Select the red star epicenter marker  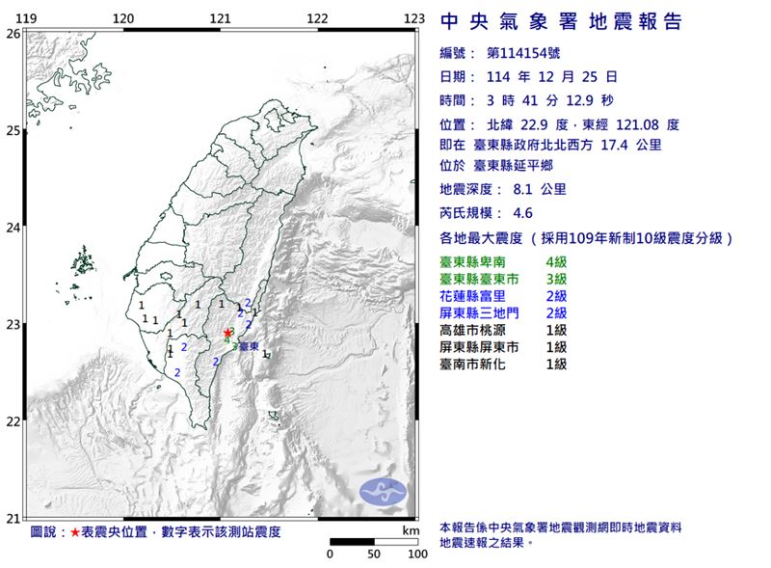[227, 333]
